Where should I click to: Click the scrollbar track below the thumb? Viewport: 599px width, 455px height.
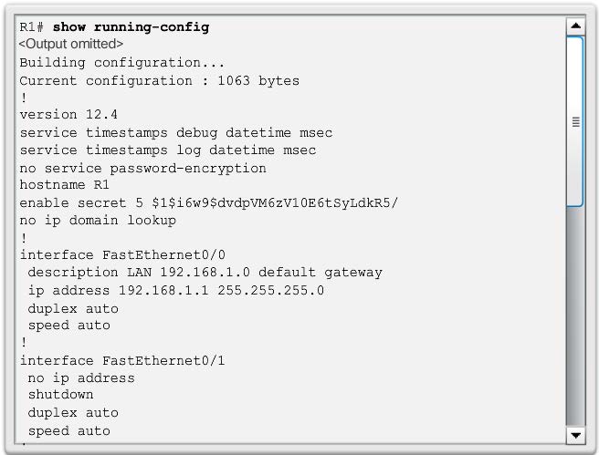[575, 319]
